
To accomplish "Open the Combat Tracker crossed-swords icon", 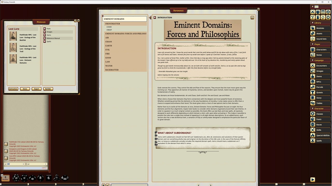I will [x=312, y=12].
